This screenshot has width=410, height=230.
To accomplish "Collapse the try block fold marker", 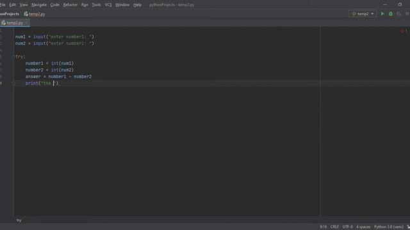I will pos(14,57).
